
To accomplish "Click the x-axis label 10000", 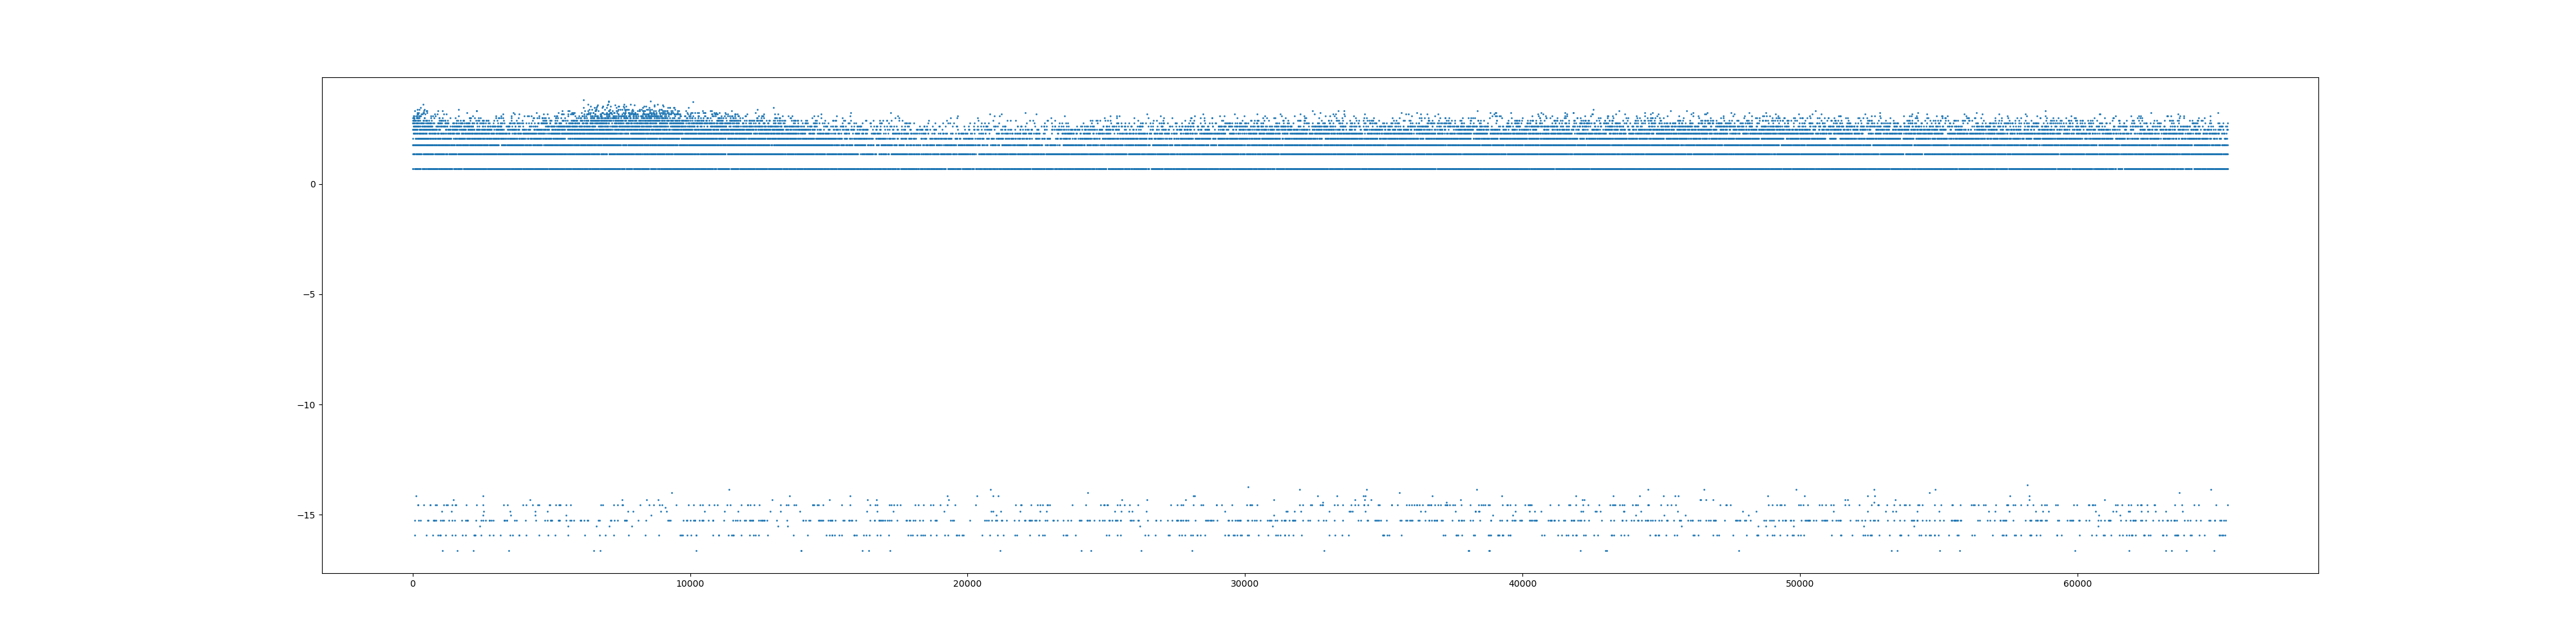I will 689,583.
